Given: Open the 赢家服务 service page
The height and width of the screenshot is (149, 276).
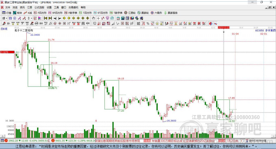Looking at the screenshot, I should pyautogui.click(x=171, y=13).
